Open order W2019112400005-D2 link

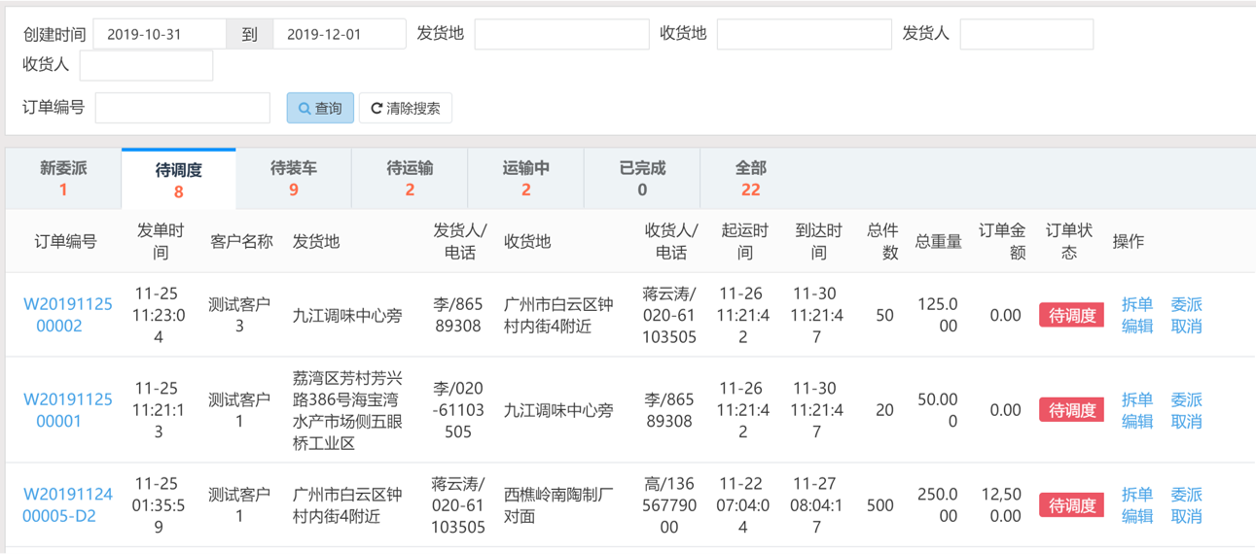[x=67, y=505]
